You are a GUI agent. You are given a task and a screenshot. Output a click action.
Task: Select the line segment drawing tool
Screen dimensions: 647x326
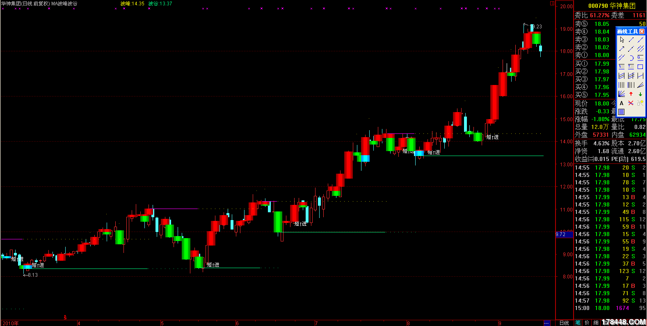coord(631,40)
